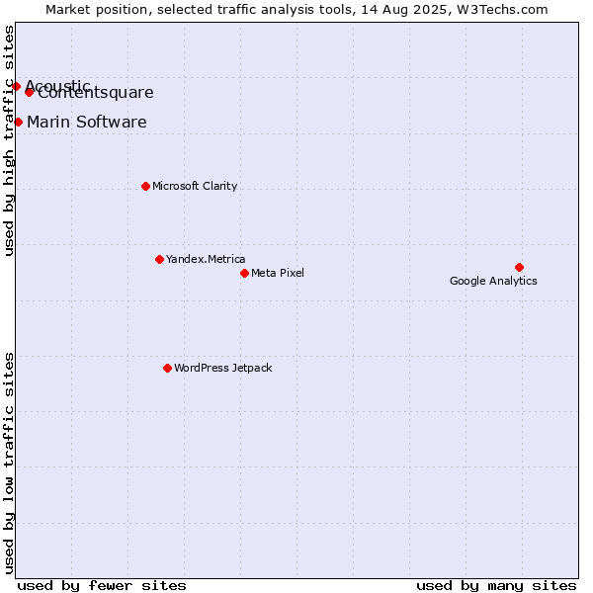Click the Microsoft Clarity red data point
This screenshot has height=593, width=593.
click(x=145, y=186)
